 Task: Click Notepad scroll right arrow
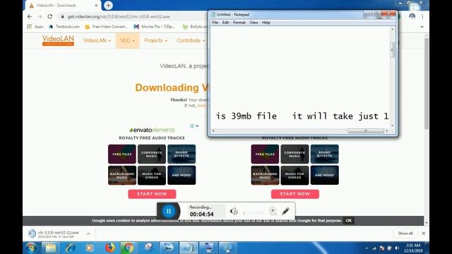point(387,131)
